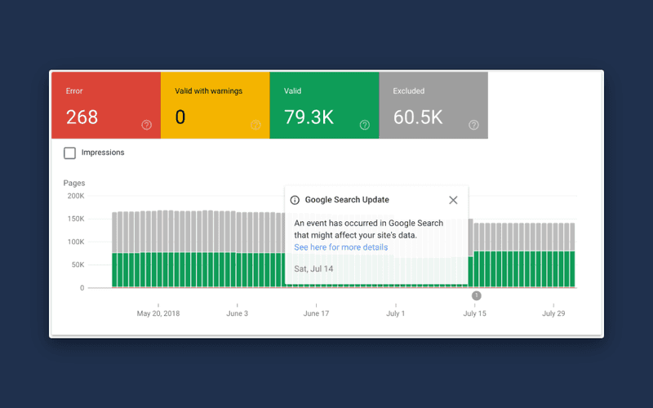Screen dimensions: 653x408
Task: Open the help icon on Valid card
Action: point(365,125)
